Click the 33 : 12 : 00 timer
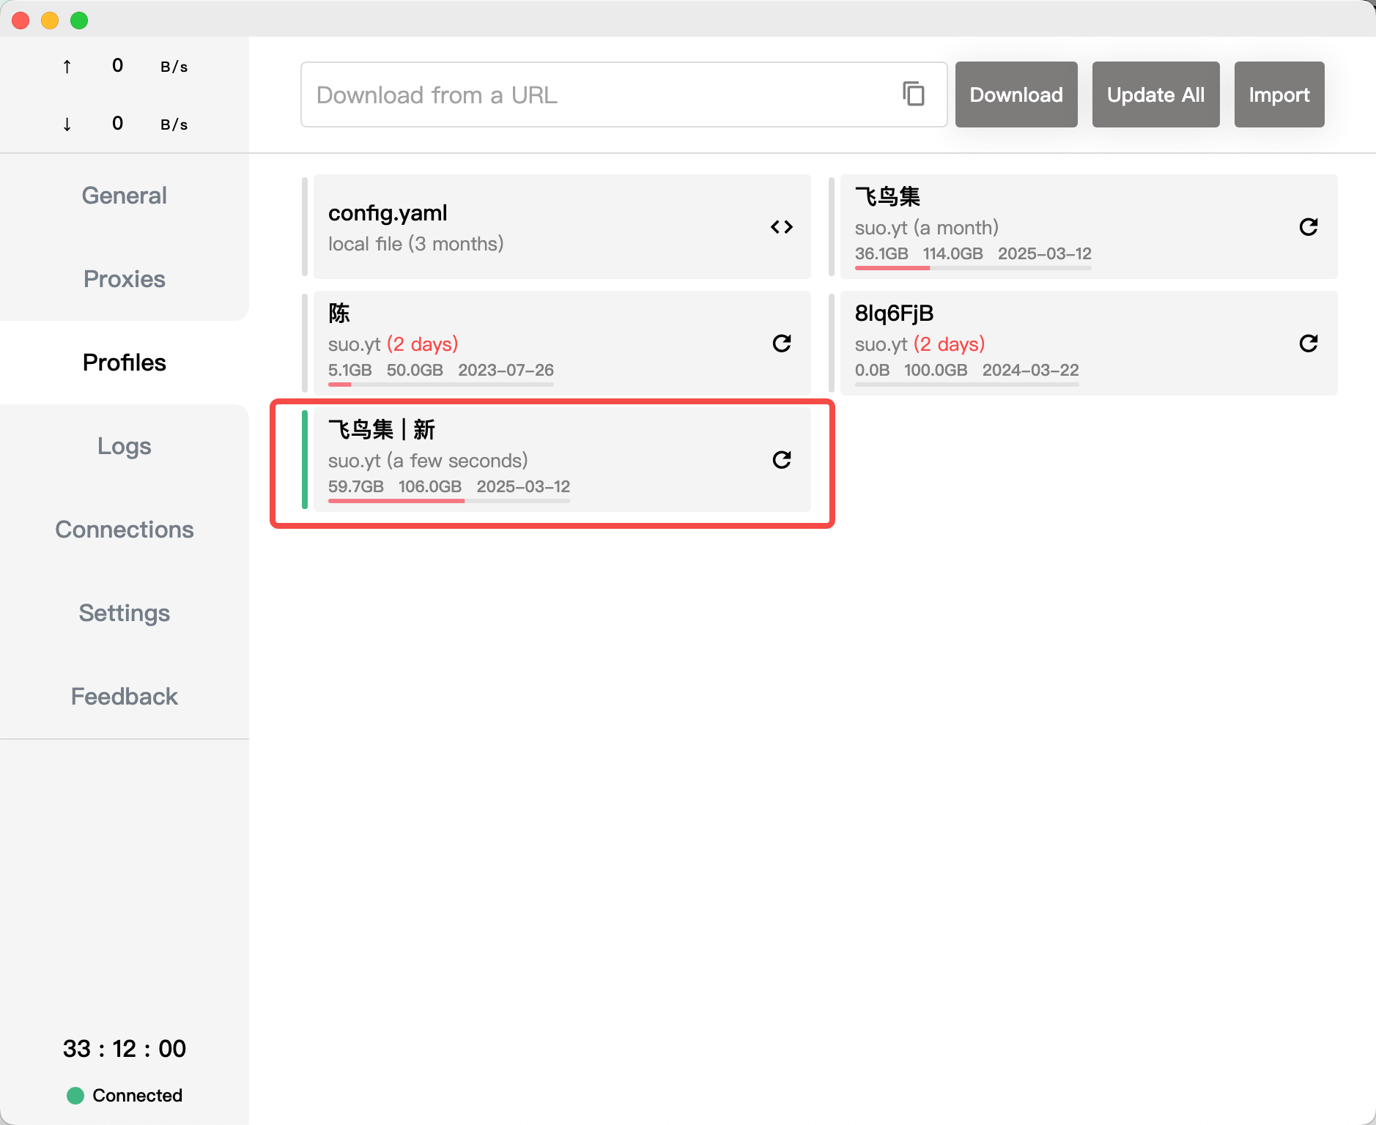 pyautogui.click(x=125, y=1048)
